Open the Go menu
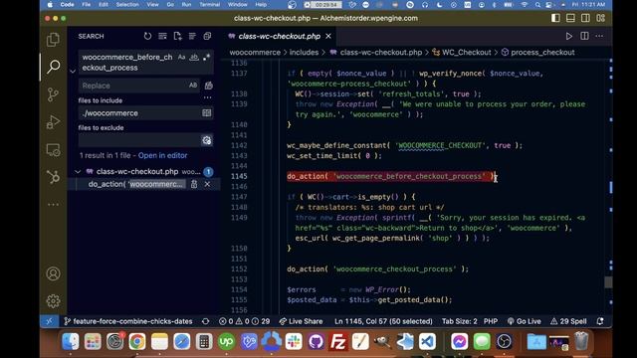The height and width of the screenshot is (358, 637). click(x=170, y=4)
